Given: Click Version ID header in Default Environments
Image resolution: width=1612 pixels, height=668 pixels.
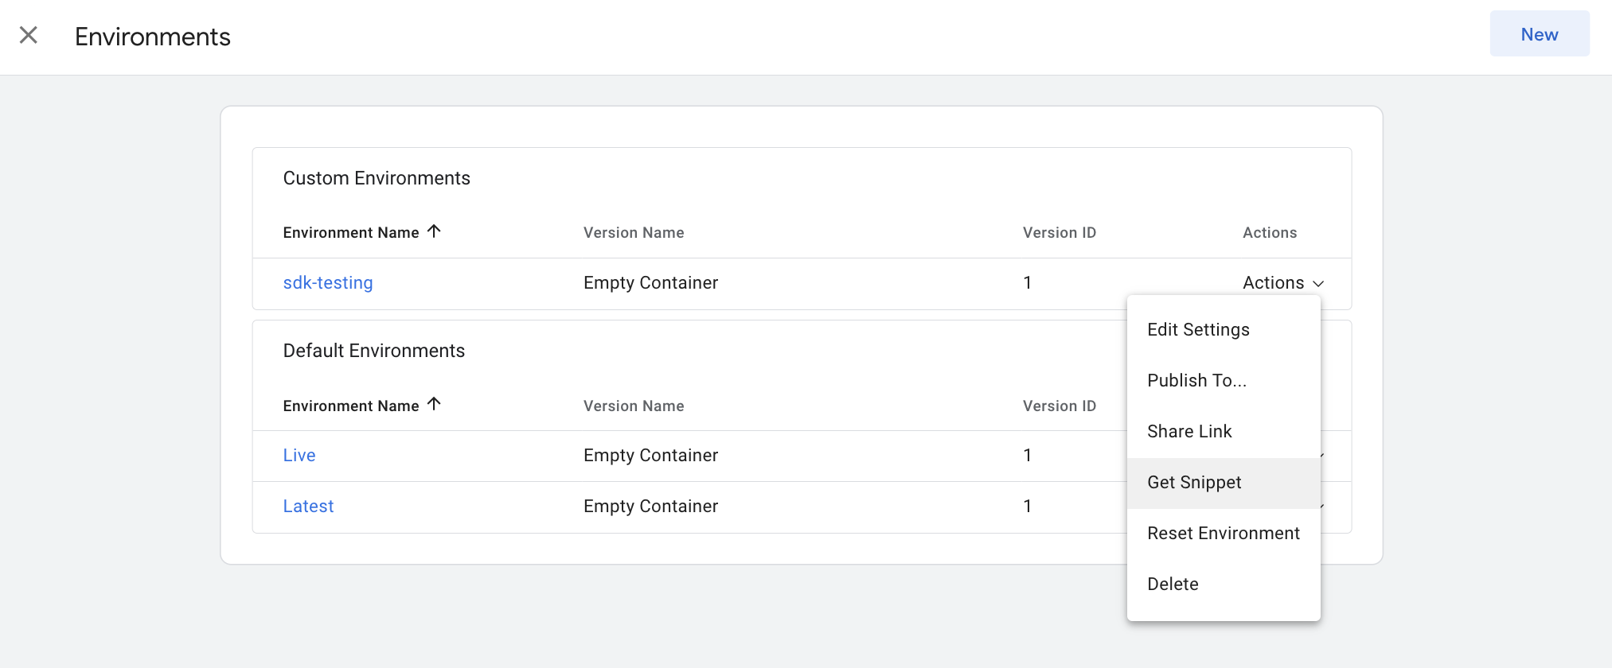Looking at the screenshot, I should coord(1060,406).
